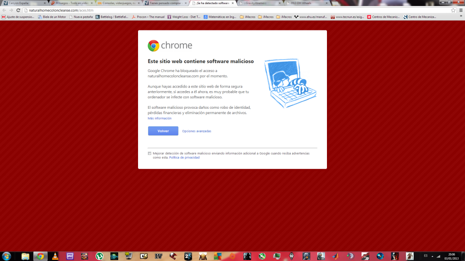
Task: Go forward with the browser forward arrow
Action: 11,10
